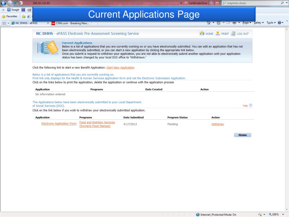Click the search magnifier button
Screen dimensions: 289x217
[x=282, y=3]
